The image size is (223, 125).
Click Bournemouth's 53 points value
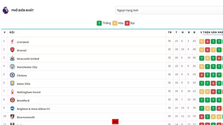click(x=194, y=116)
